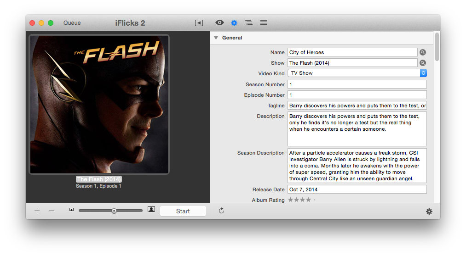This screenshot has height=256, width=466.
Task: Click the Show field The Flash (2014)
Action: tap(352, 63)
